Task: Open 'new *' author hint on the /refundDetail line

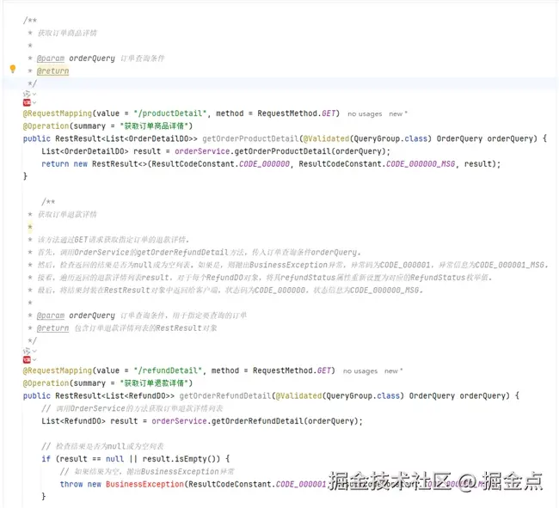Action: pos(393,371)
